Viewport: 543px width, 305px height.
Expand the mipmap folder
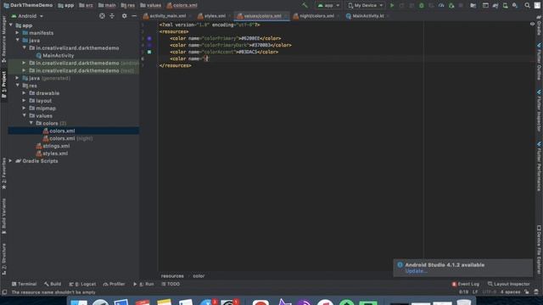[25, 108]
